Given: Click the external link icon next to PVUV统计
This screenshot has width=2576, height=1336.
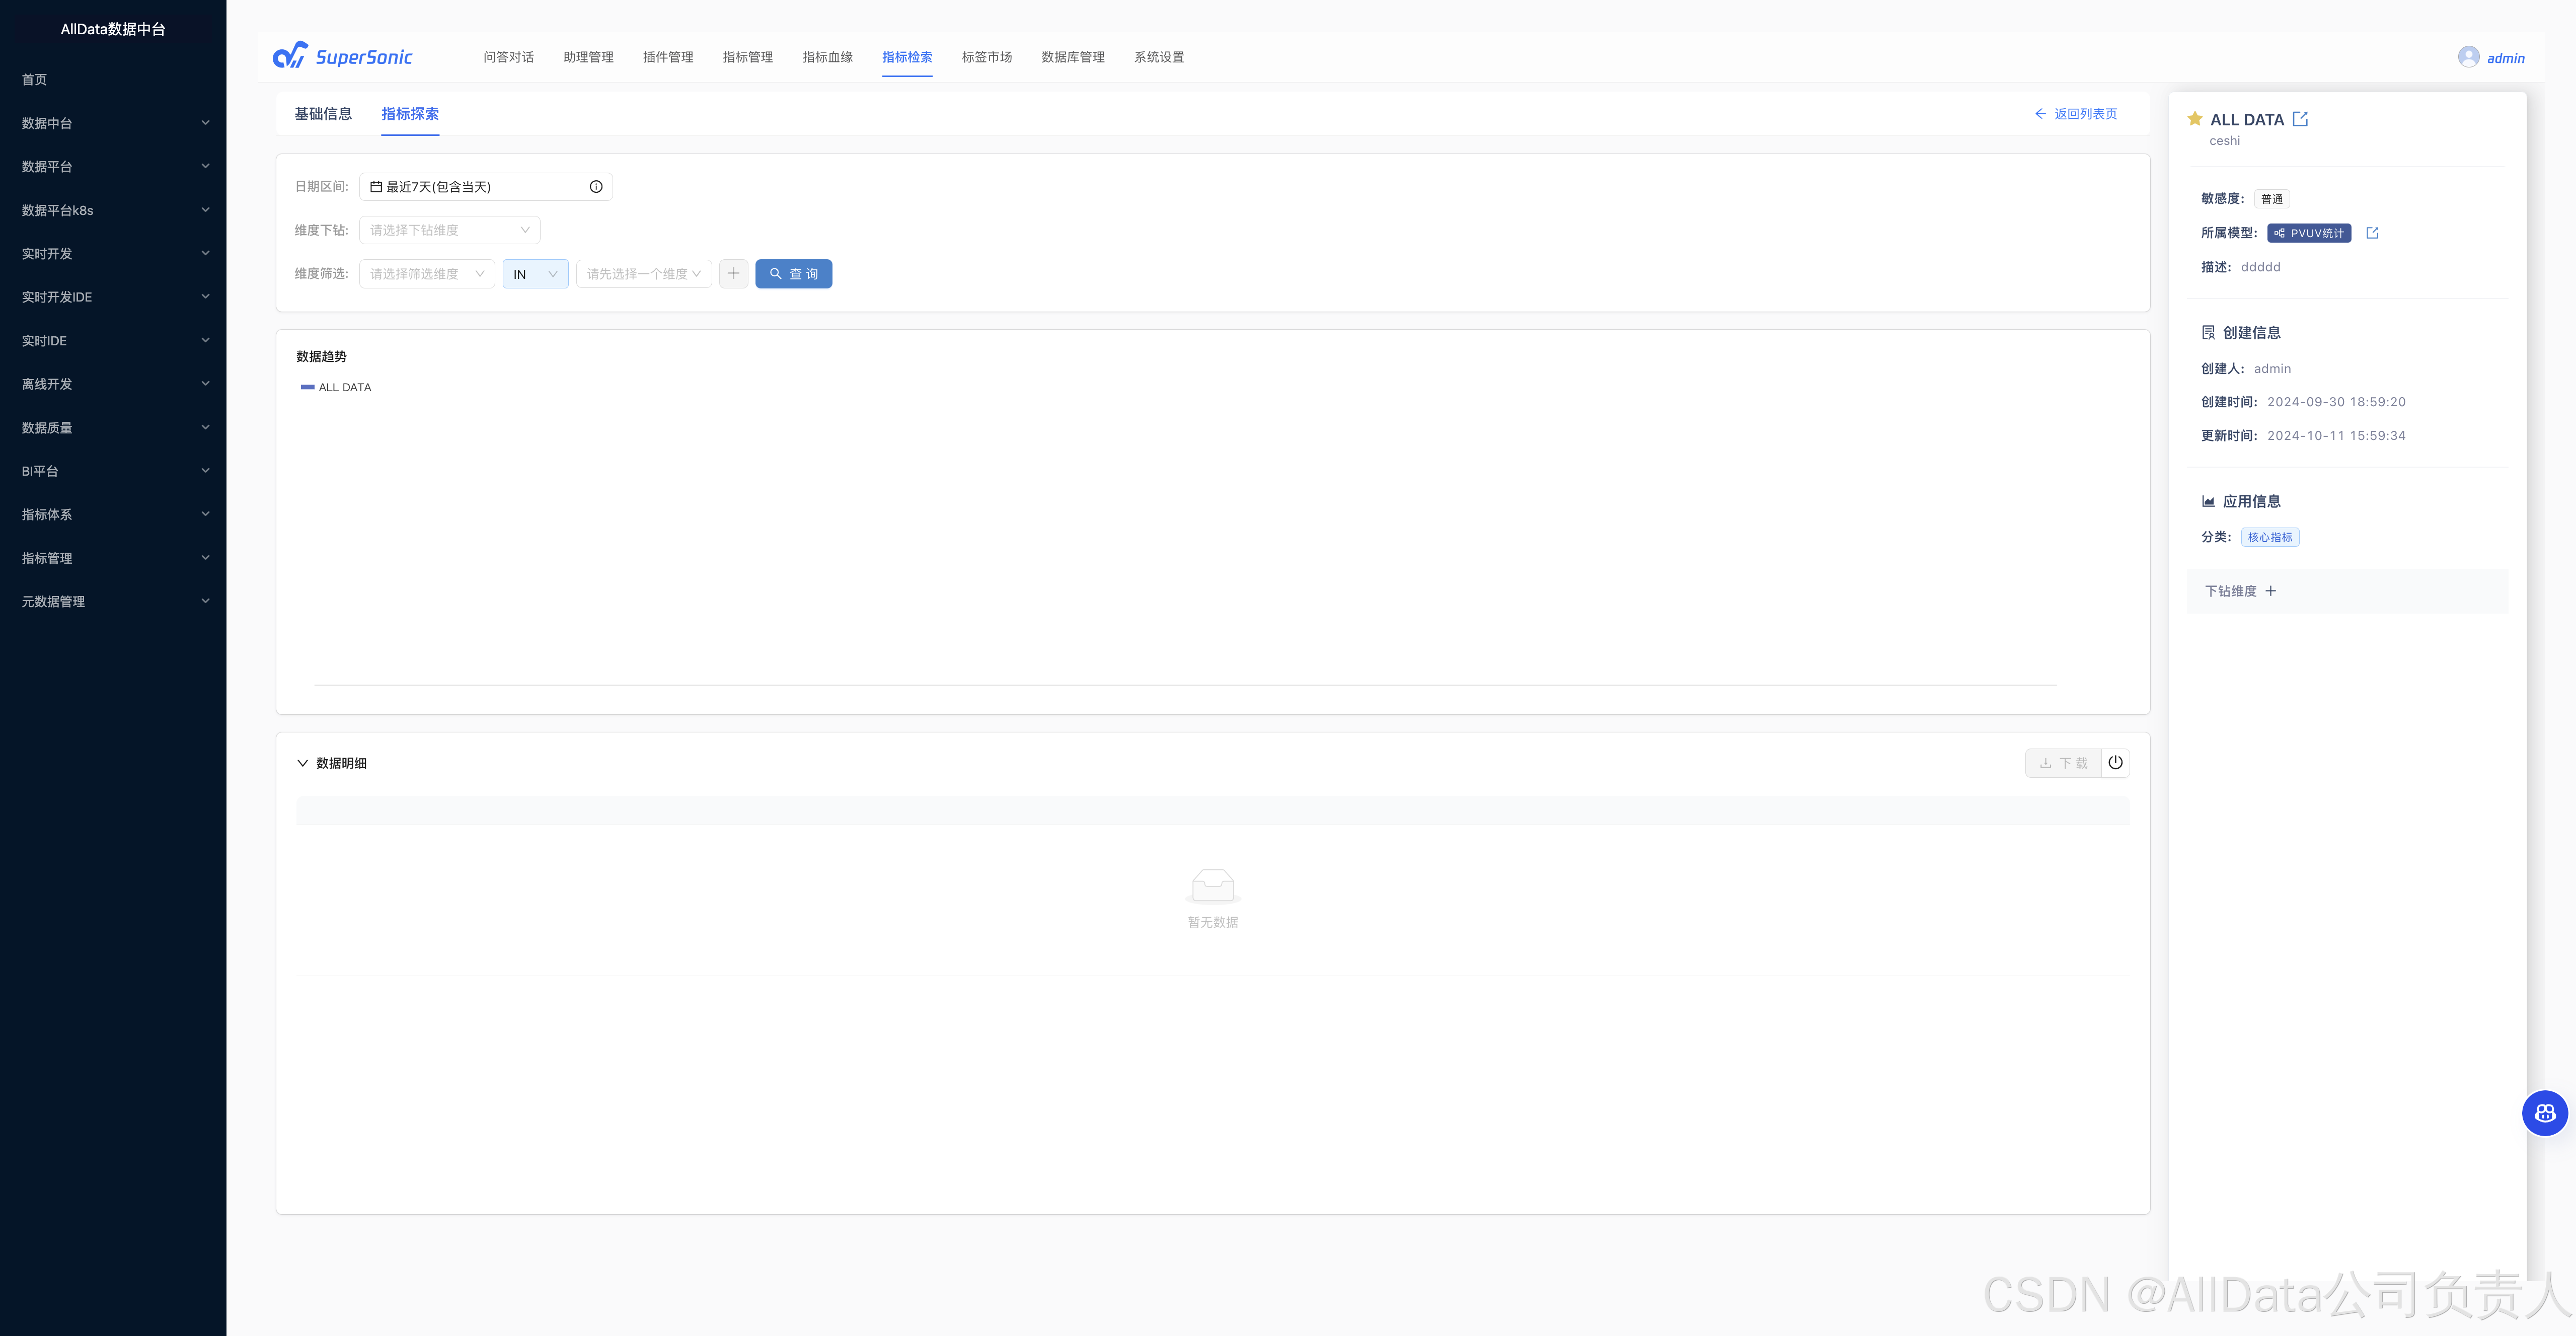Looking at the screenshot, I should [x=2372, y=233].
